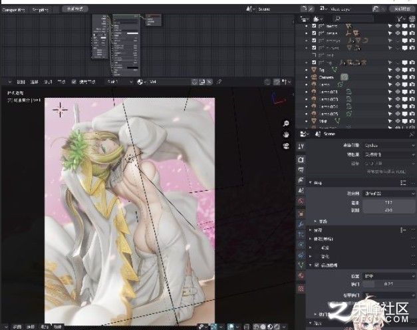Open the motion blur position dropdown
This screenshot has height=330, width=417.
[x=389, y=276]
